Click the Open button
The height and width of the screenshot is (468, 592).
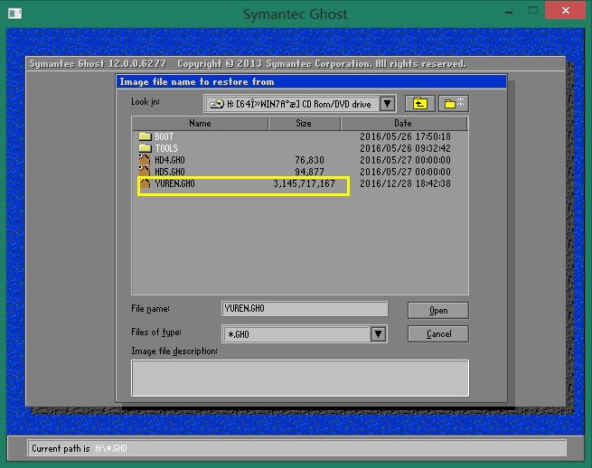click(x=438, y=311)
